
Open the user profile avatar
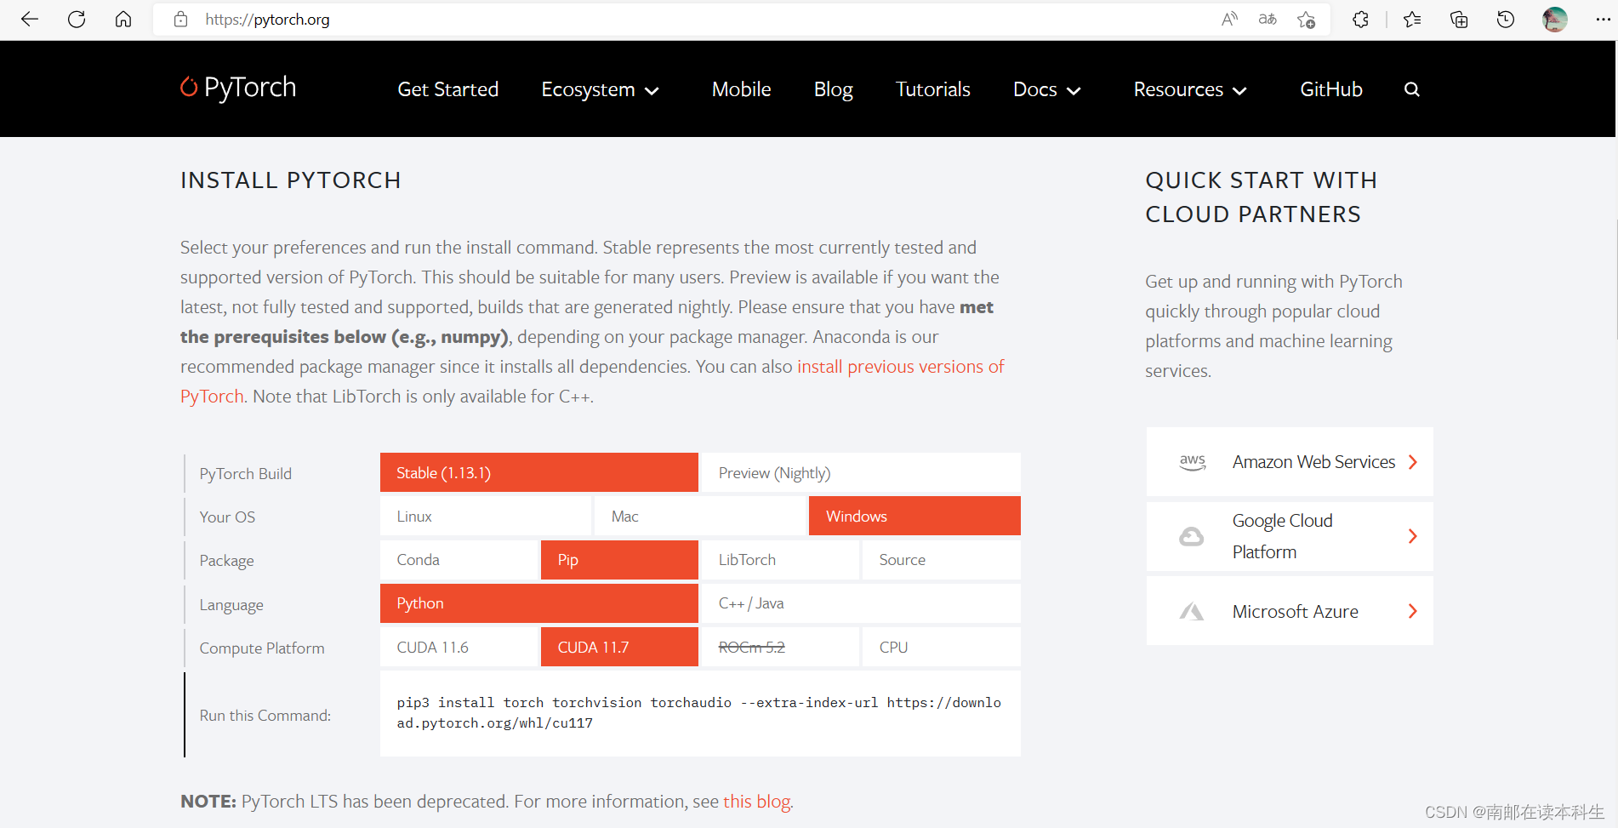coord(1554,19)
